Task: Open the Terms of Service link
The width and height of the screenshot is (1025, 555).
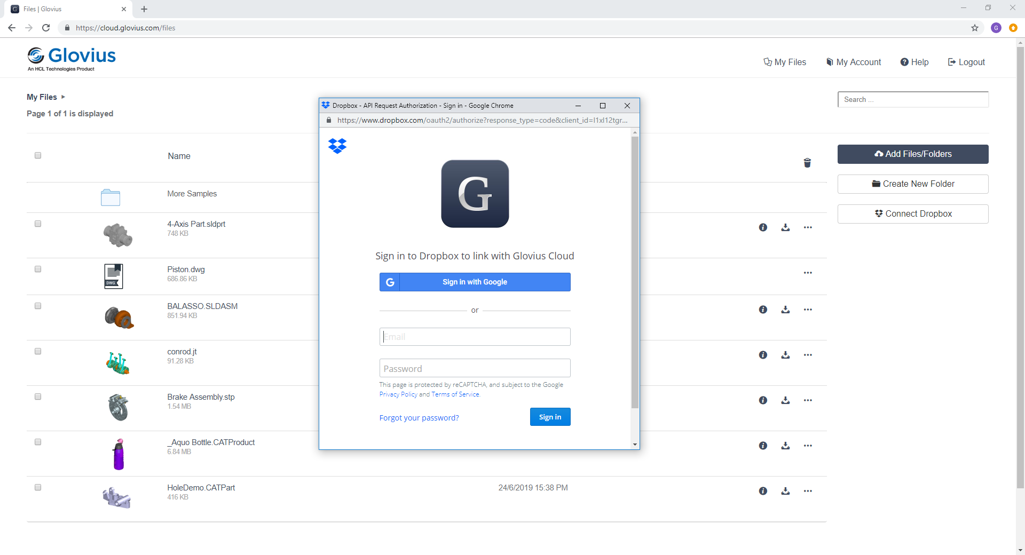Action: tap(455, 394)
